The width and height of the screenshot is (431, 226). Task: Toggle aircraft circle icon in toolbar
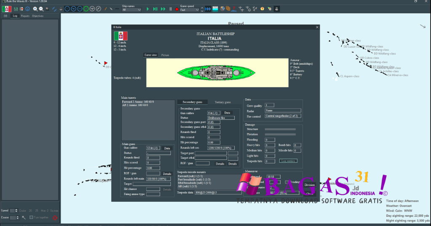92,9
